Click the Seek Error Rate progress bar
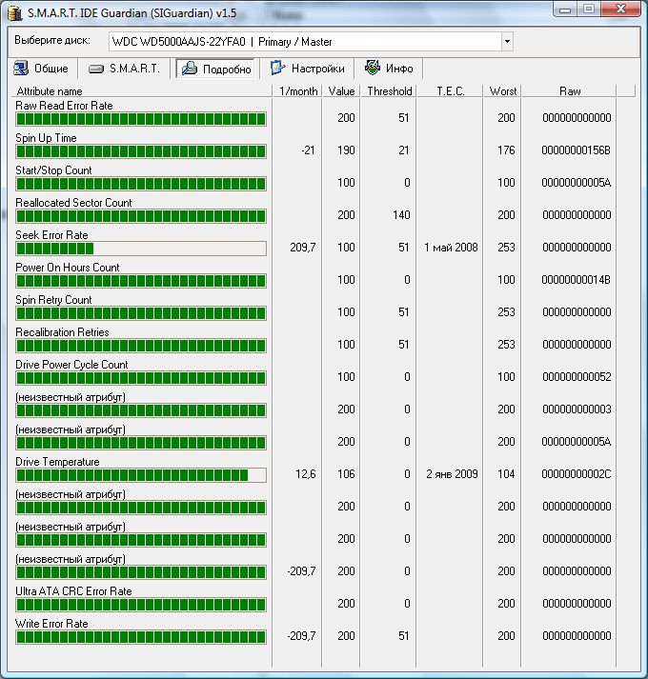This screenshot has width=648, height=679. pos(140,249)
